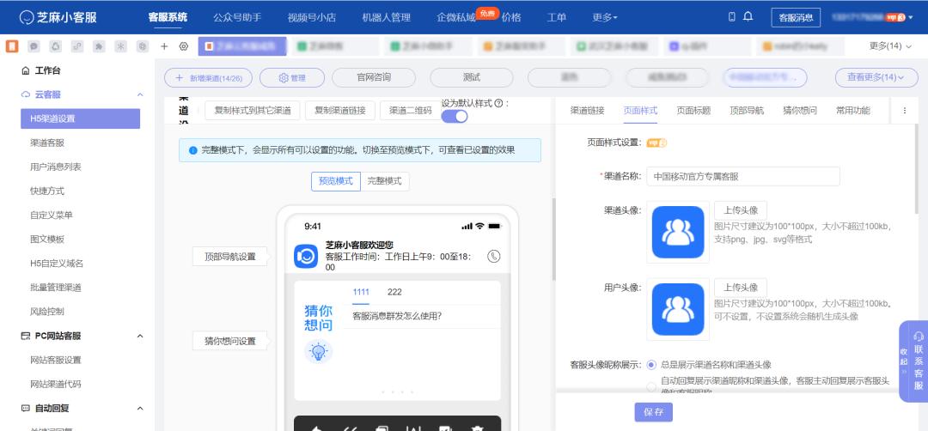Screen dimensions: 928x431
Task: Click the 用户头像 avatar image
Action: pos(678,309)
